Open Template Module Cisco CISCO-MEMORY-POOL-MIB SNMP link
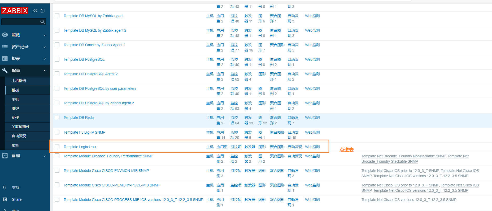 tap(112, 185)
